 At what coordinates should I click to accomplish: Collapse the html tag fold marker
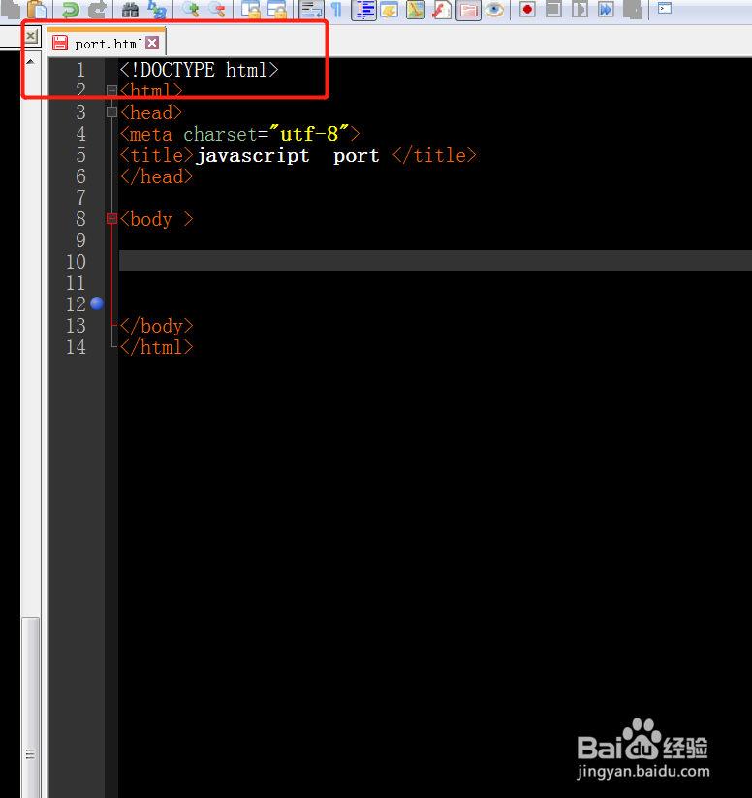(x=112, y=90)
